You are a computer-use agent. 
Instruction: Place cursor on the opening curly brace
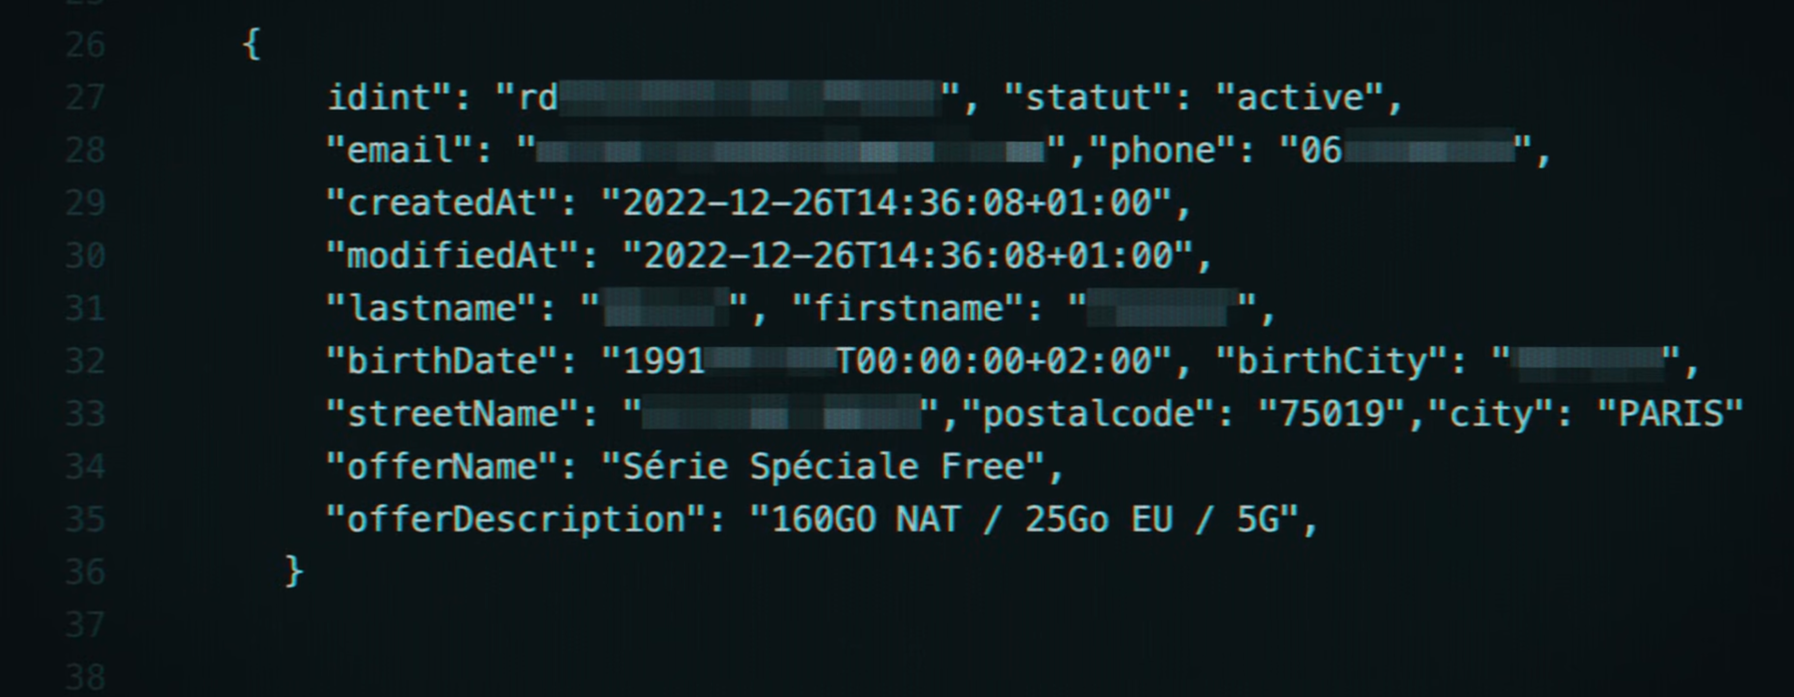point(251,44)
